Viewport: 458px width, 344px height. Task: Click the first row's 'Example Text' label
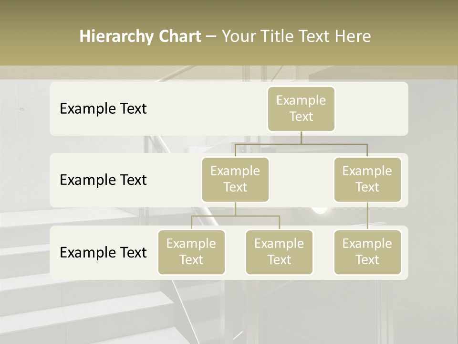coord(103,109)
